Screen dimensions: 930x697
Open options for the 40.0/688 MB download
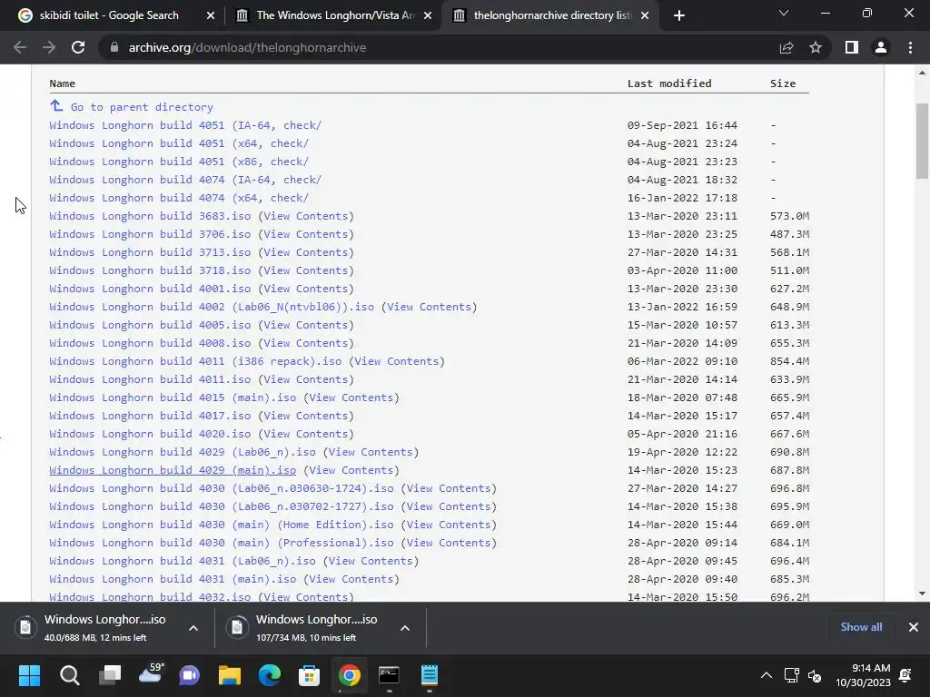click(193, 628)
